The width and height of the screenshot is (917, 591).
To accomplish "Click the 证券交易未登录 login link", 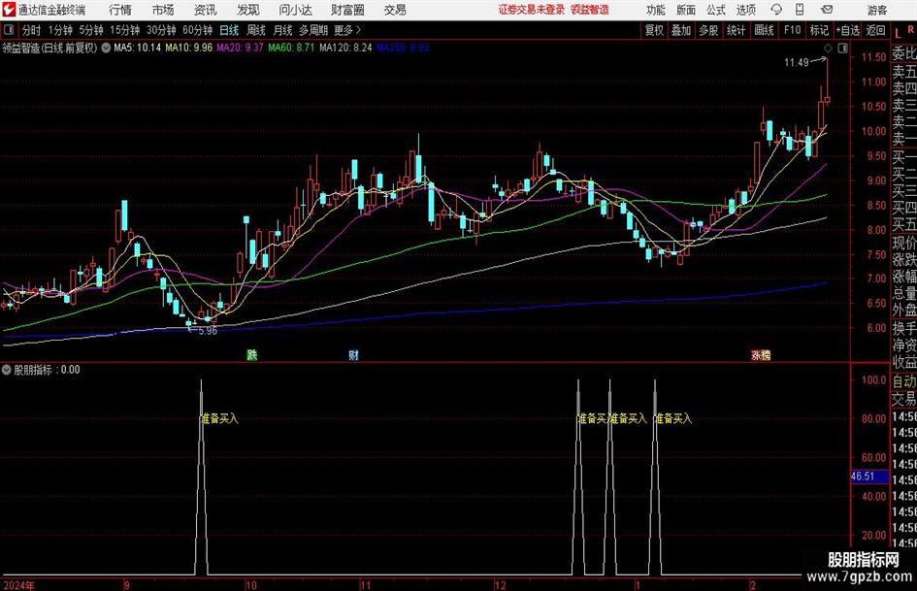I will pos(532,10).
